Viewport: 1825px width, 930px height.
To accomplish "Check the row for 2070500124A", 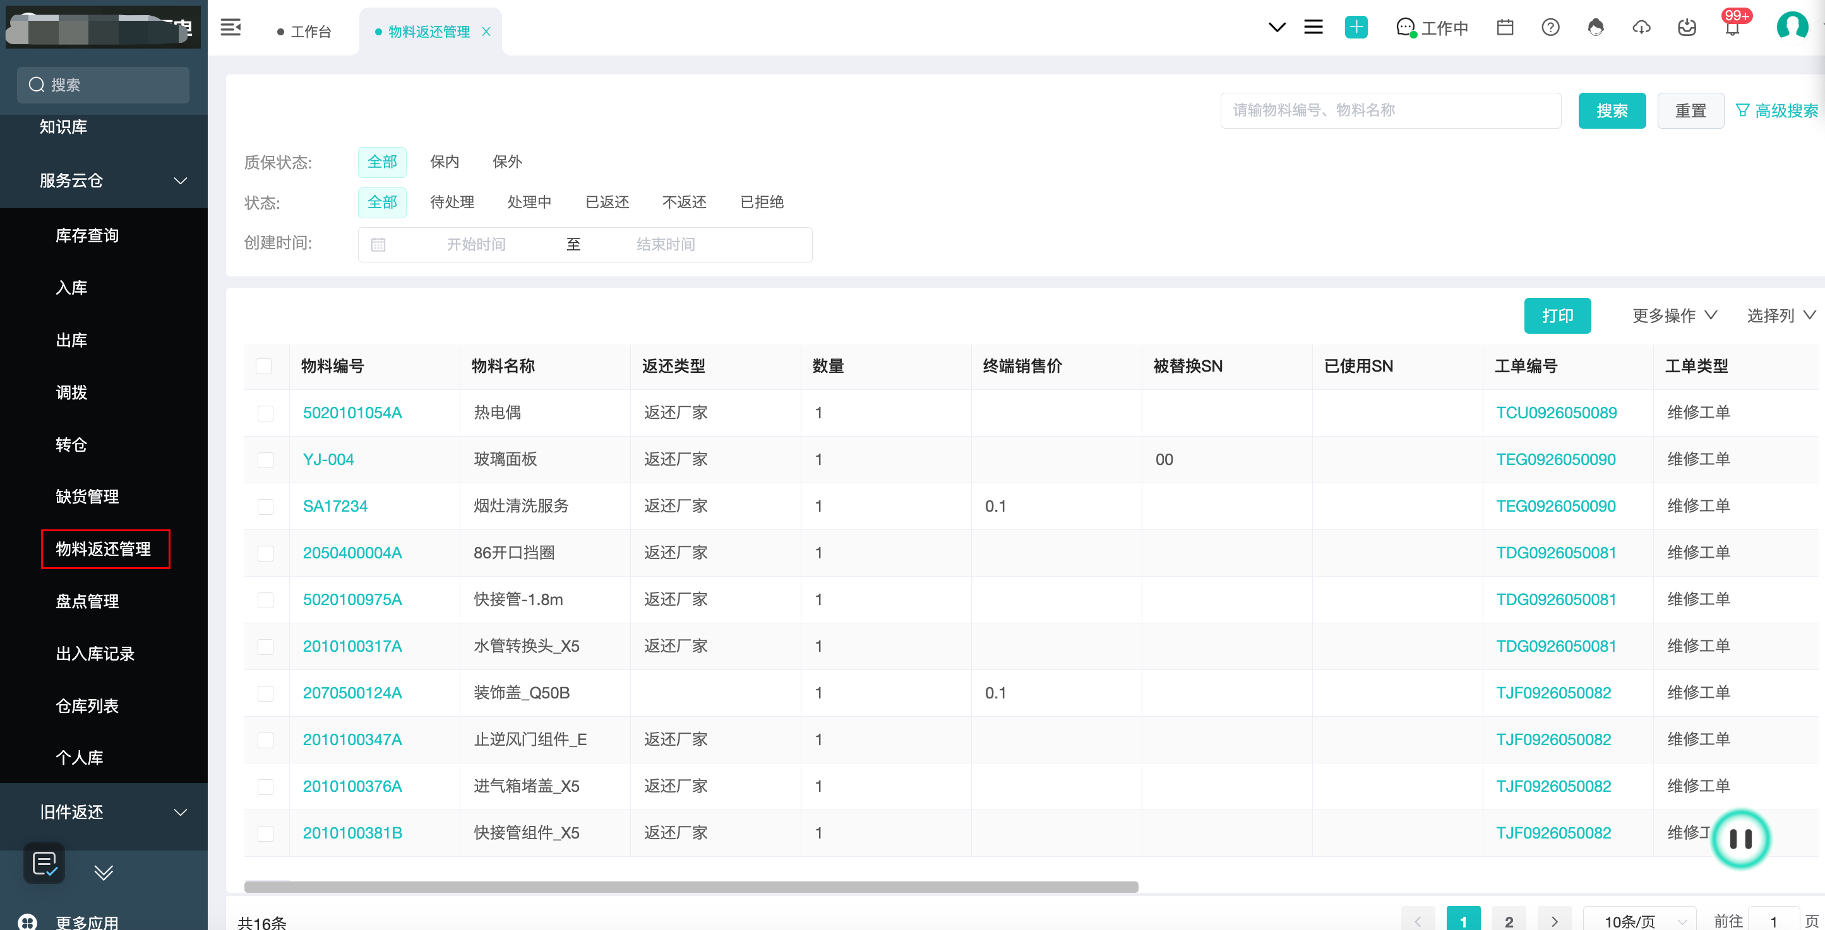I will (265, 693).
